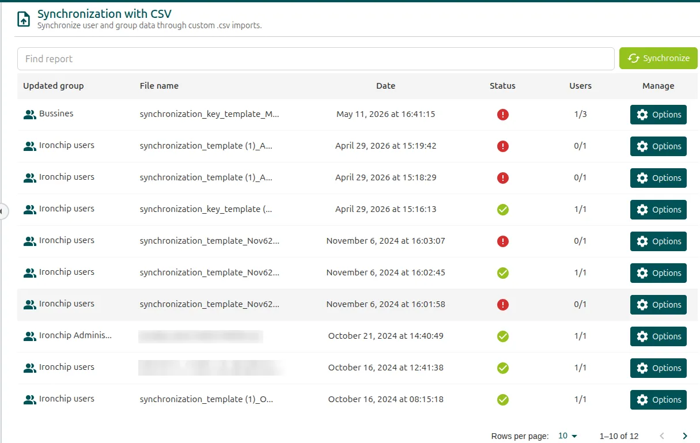Viewport: 700px width, 443px height.
Task: Click the 1/3 users count
Action: (x=580, y=114)
